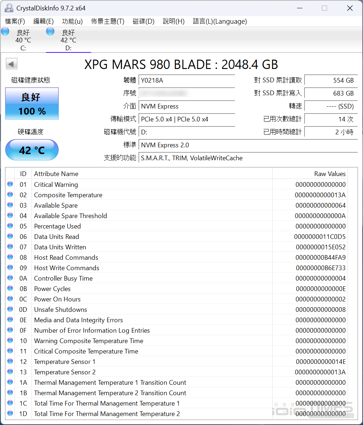Viewport: 363px width, 425px height.
Task: Click the Raw Values column header
Action: tap(330, 174)
